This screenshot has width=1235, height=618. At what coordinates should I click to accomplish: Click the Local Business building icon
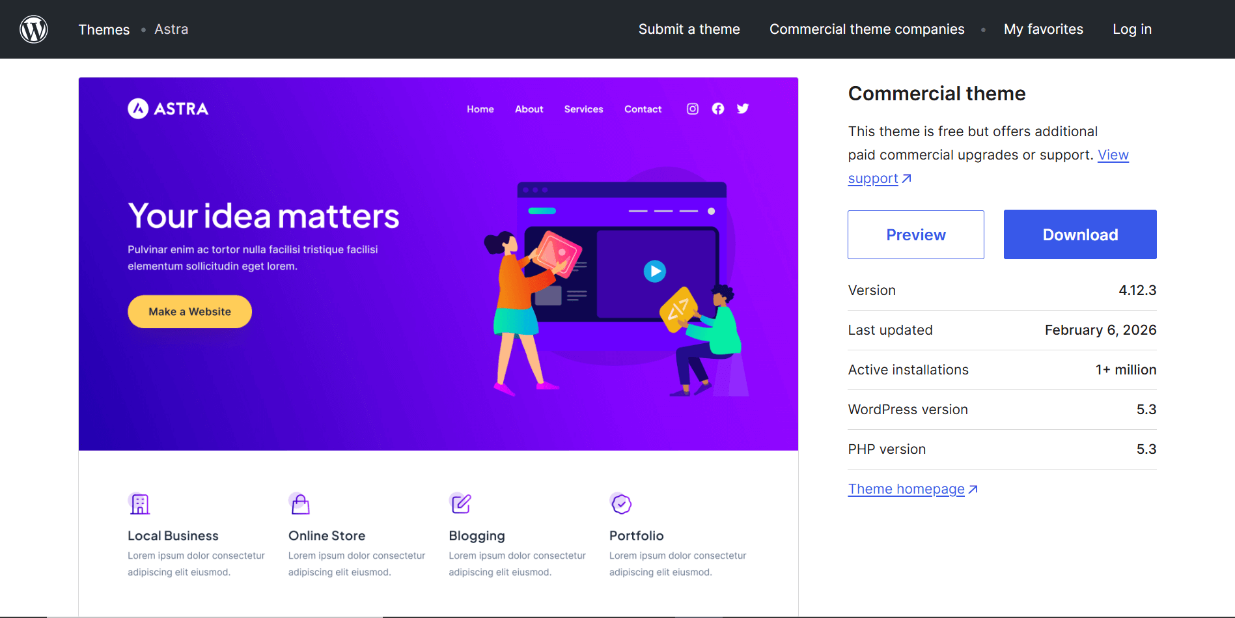139,503
